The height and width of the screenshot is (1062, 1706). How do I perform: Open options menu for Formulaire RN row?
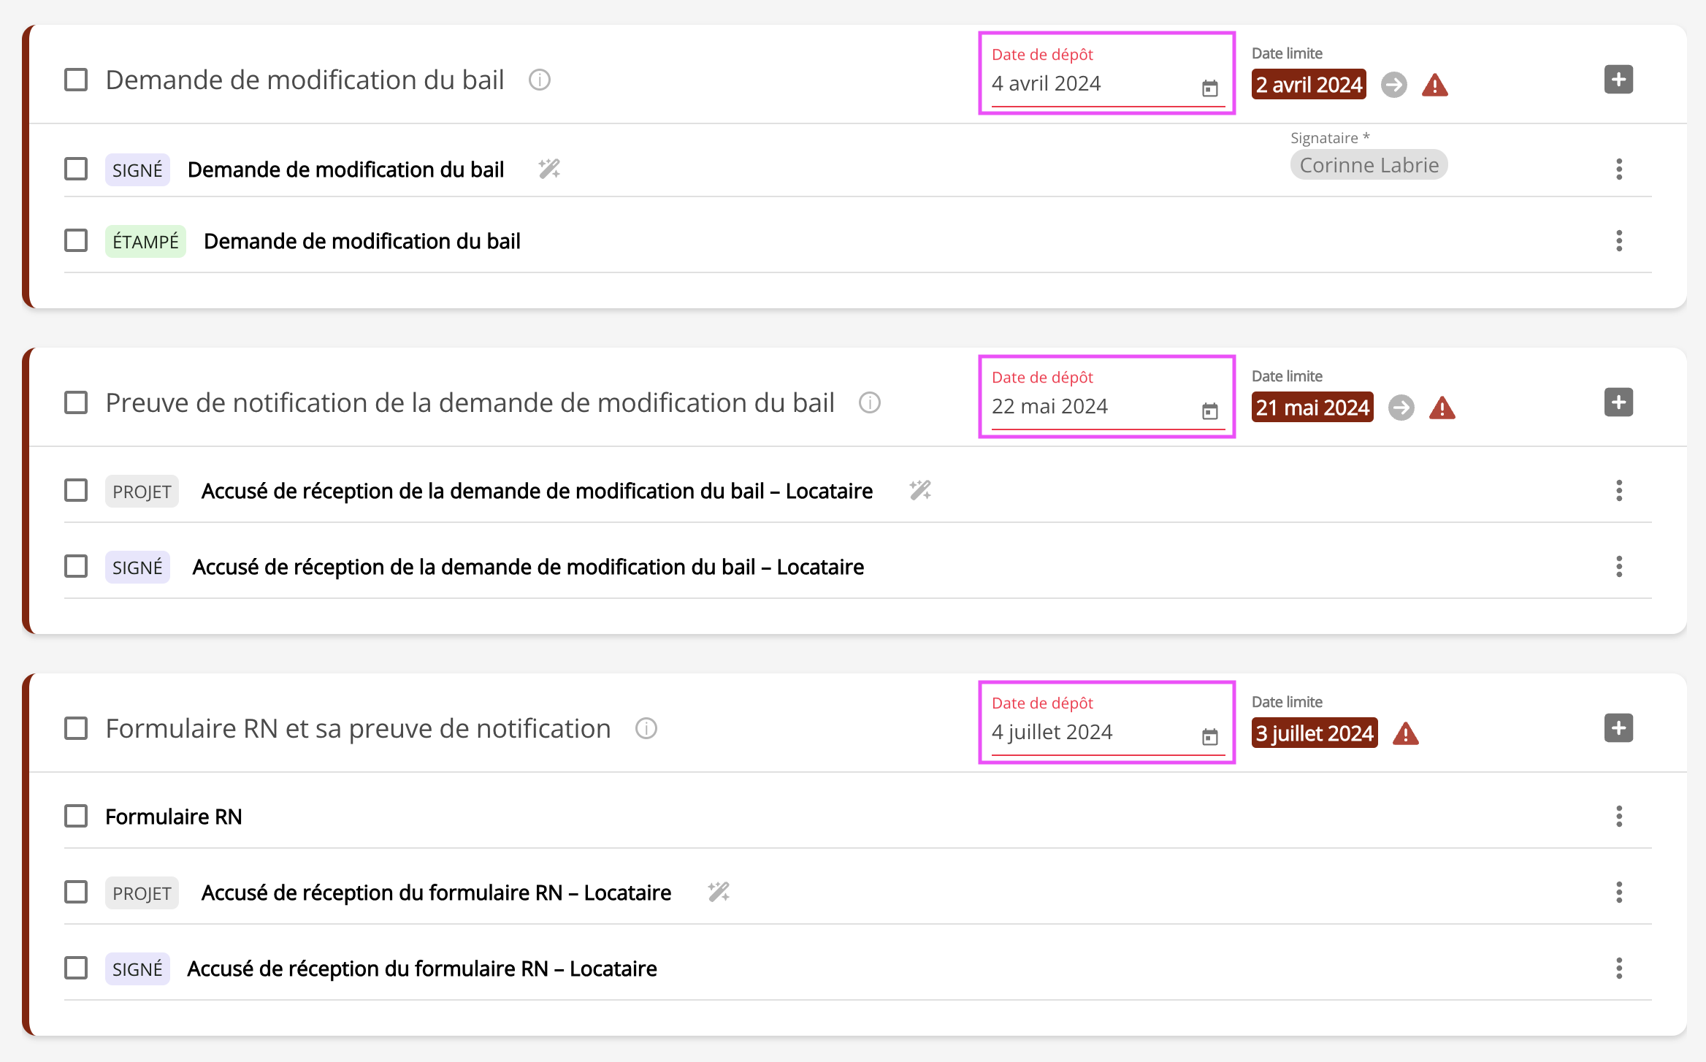(1619, 816)
